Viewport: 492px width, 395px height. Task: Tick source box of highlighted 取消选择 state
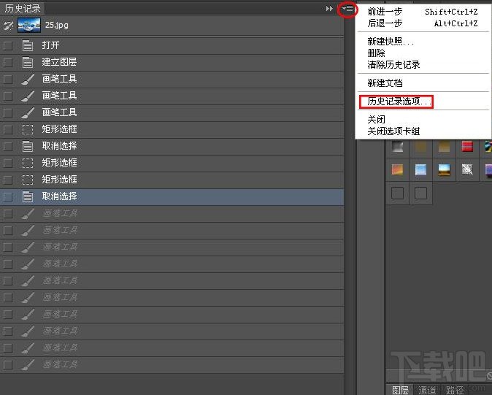point(8,197)
